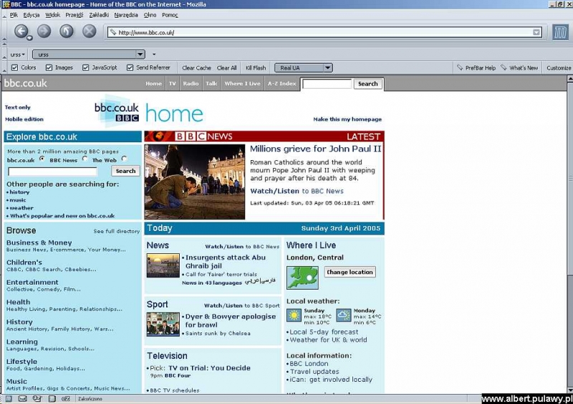Click the Forward navigation button

44,31
